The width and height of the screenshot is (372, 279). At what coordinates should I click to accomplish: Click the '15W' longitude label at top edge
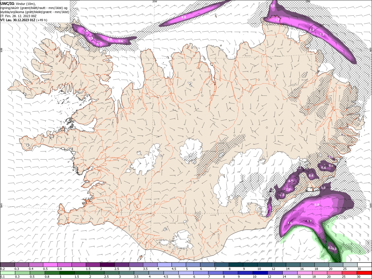pos(307,1)
